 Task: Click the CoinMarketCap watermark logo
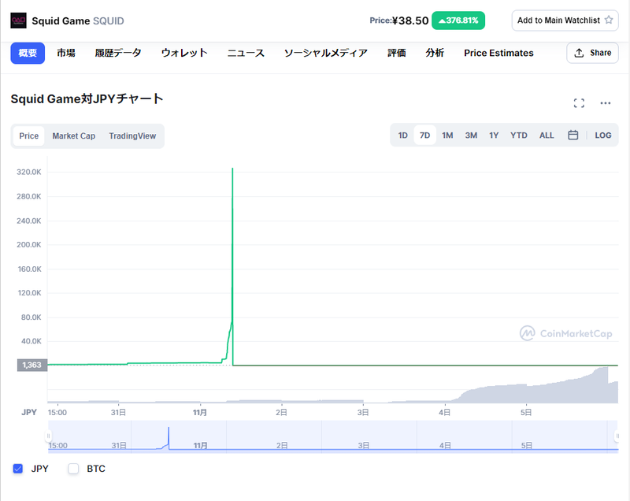coord(565,334)
